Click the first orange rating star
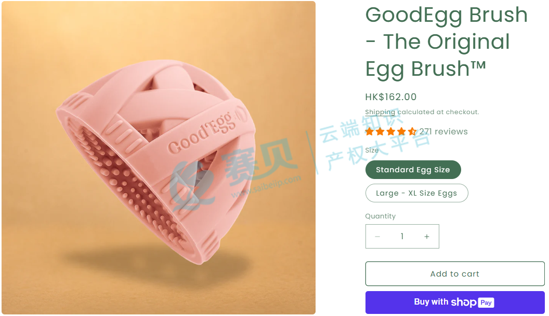 click(370, 131)
